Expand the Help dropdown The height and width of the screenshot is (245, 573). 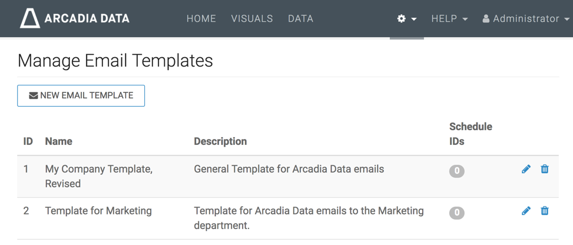pos(449,19)
